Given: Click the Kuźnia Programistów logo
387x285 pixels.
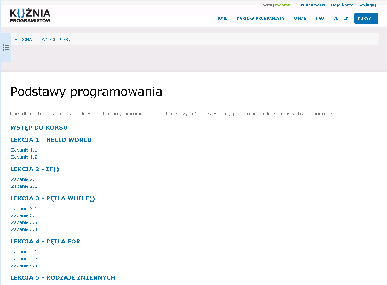Looking at the screenshot, I should click(x=30, y=16).
